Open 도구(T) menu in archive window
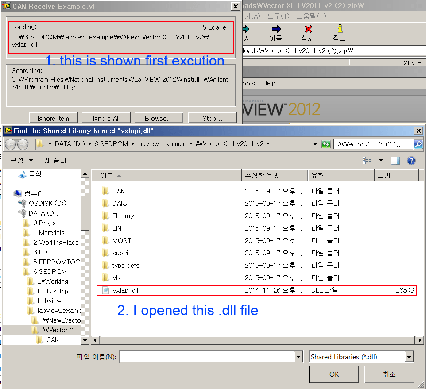The width and height of the screenshot is (426, 389). tap(279, 16)
